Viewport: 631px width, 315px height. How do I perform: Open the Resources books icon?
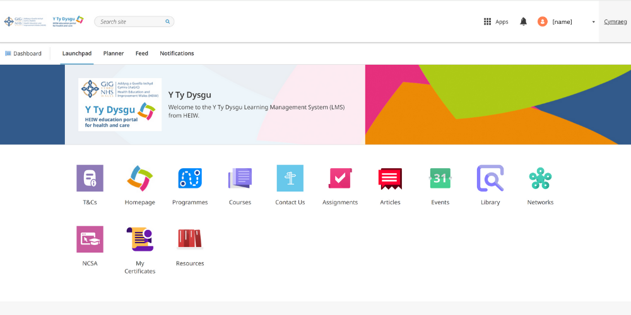[x=190, y=239]
